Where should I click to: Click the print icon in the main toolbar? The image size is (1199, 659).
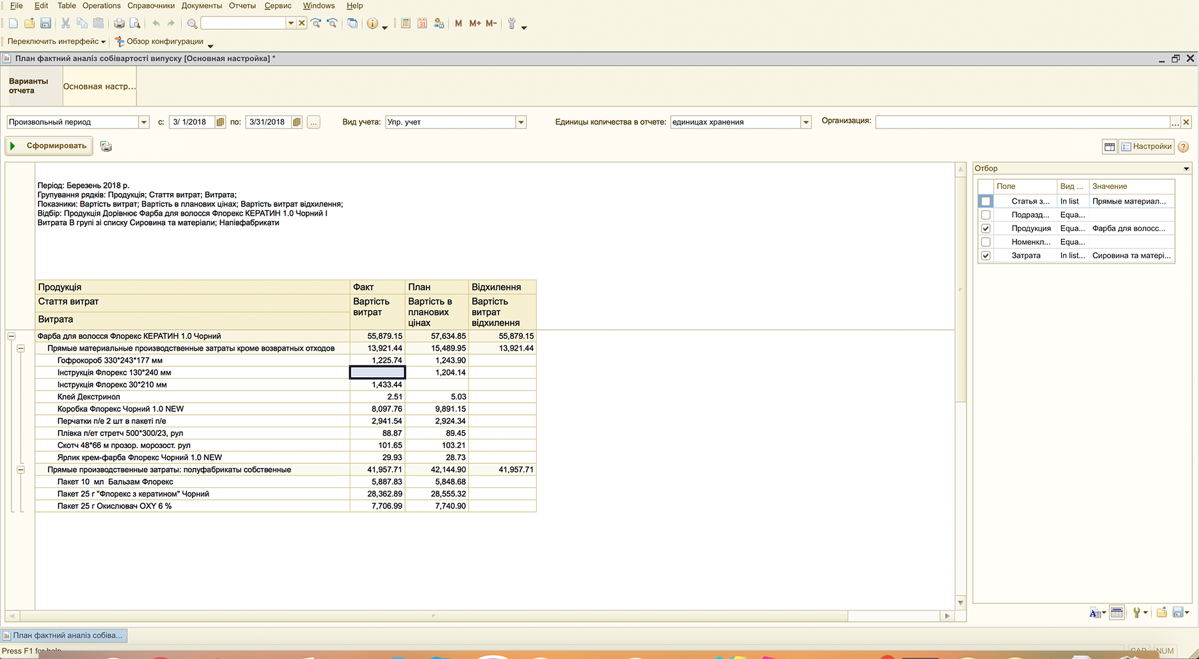[119, 23]
